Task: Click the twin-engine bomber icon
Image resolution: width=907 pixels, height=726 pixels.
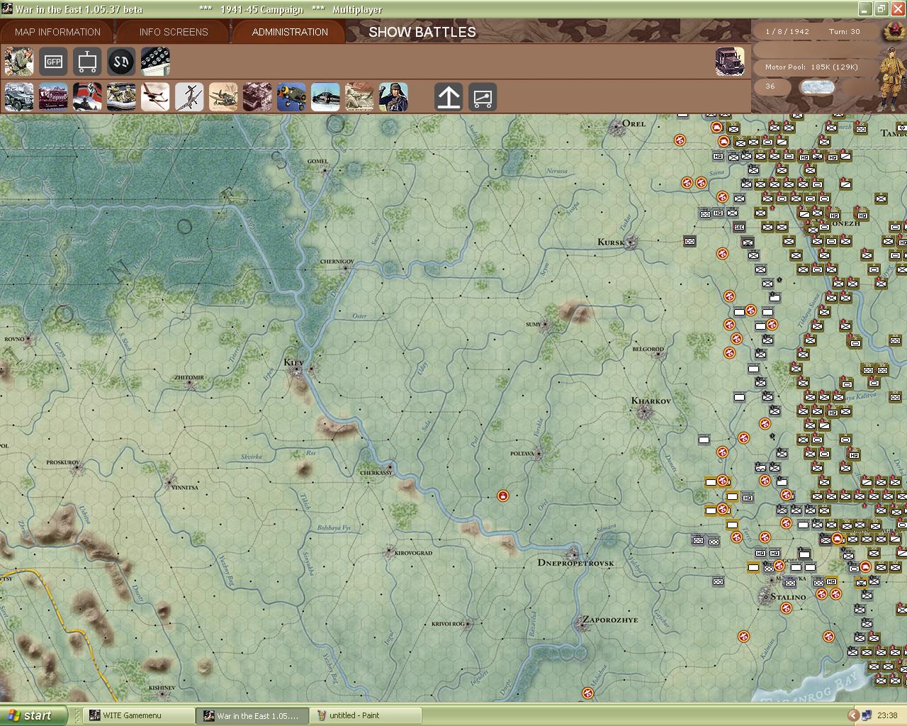Action: 155,97
